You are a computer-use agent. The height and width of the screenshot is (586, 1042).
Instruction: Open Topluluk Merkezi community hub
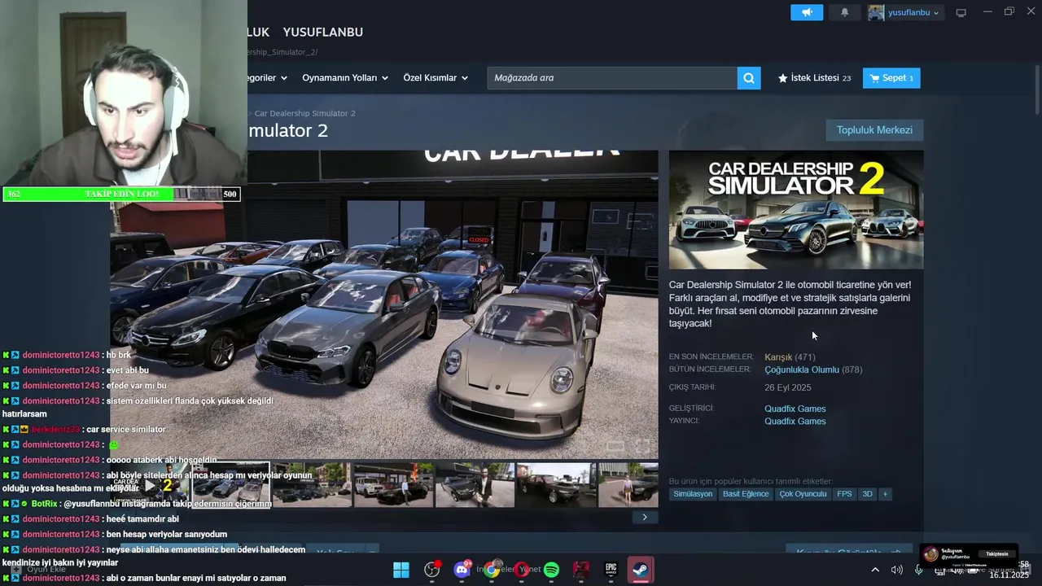tap(874, 130)
